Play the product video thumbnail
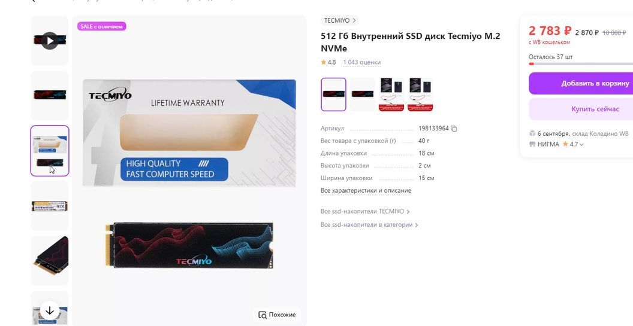The height and width of the screenshot is (326, 633). (x=50, y=41)
